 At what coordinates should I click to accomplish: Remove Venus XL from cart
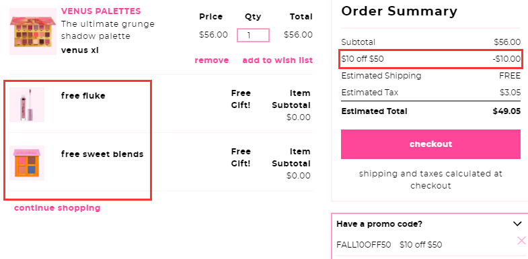tap(212, 60)
